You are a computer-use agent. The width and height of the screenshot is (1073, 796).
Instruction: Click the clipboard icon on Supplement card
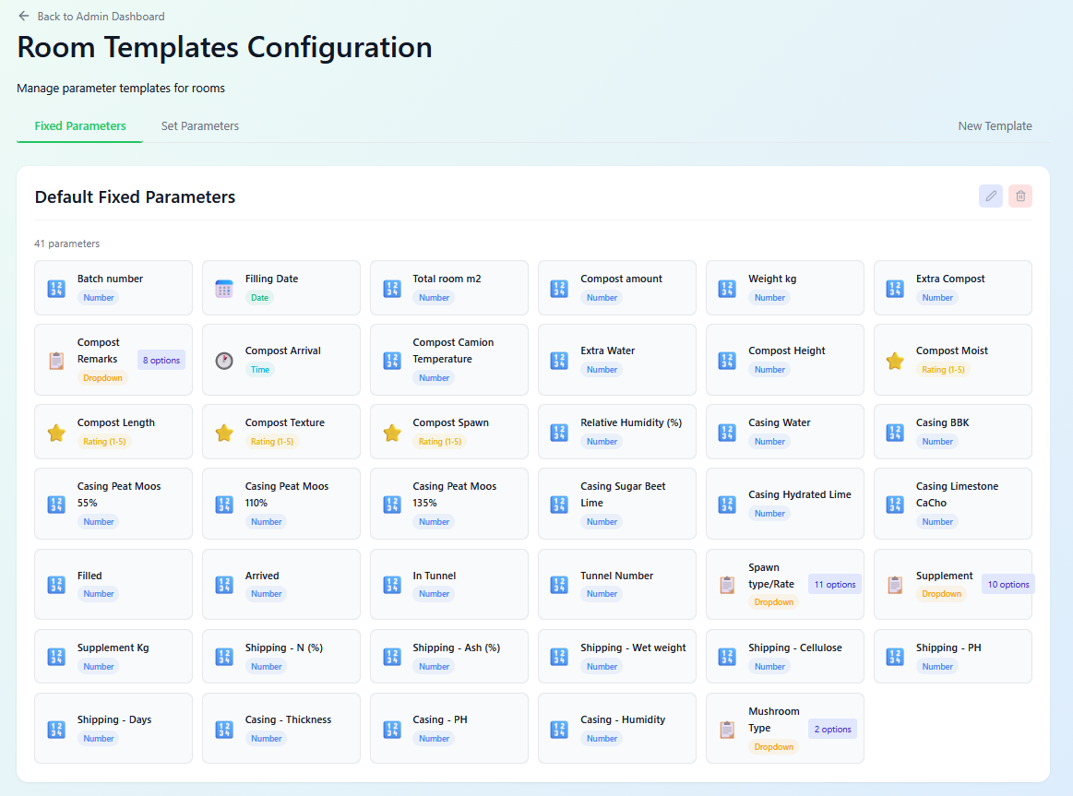[x=895, y=585]
